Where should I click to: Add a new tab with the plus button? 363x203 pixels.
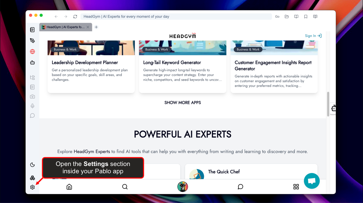point(96,27)
